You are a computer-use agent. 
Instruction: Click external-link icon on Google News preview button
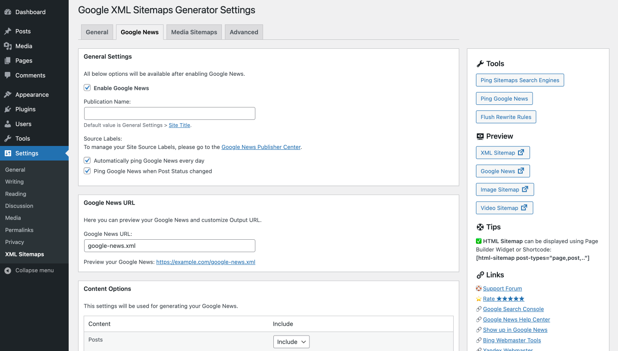click(x=521, y=171)
